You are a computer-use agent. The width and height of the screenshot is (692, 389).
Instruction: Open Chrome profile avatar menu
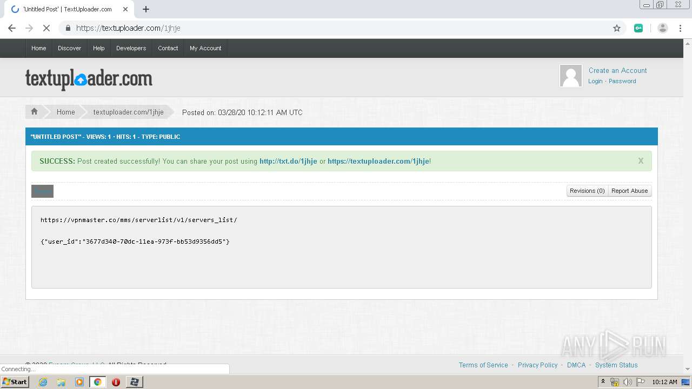click(663, 28)
